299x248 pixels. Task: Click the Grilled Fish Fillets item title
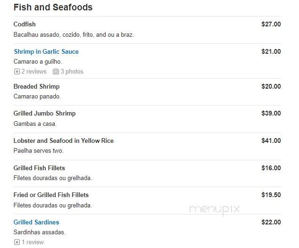(39, 168)
